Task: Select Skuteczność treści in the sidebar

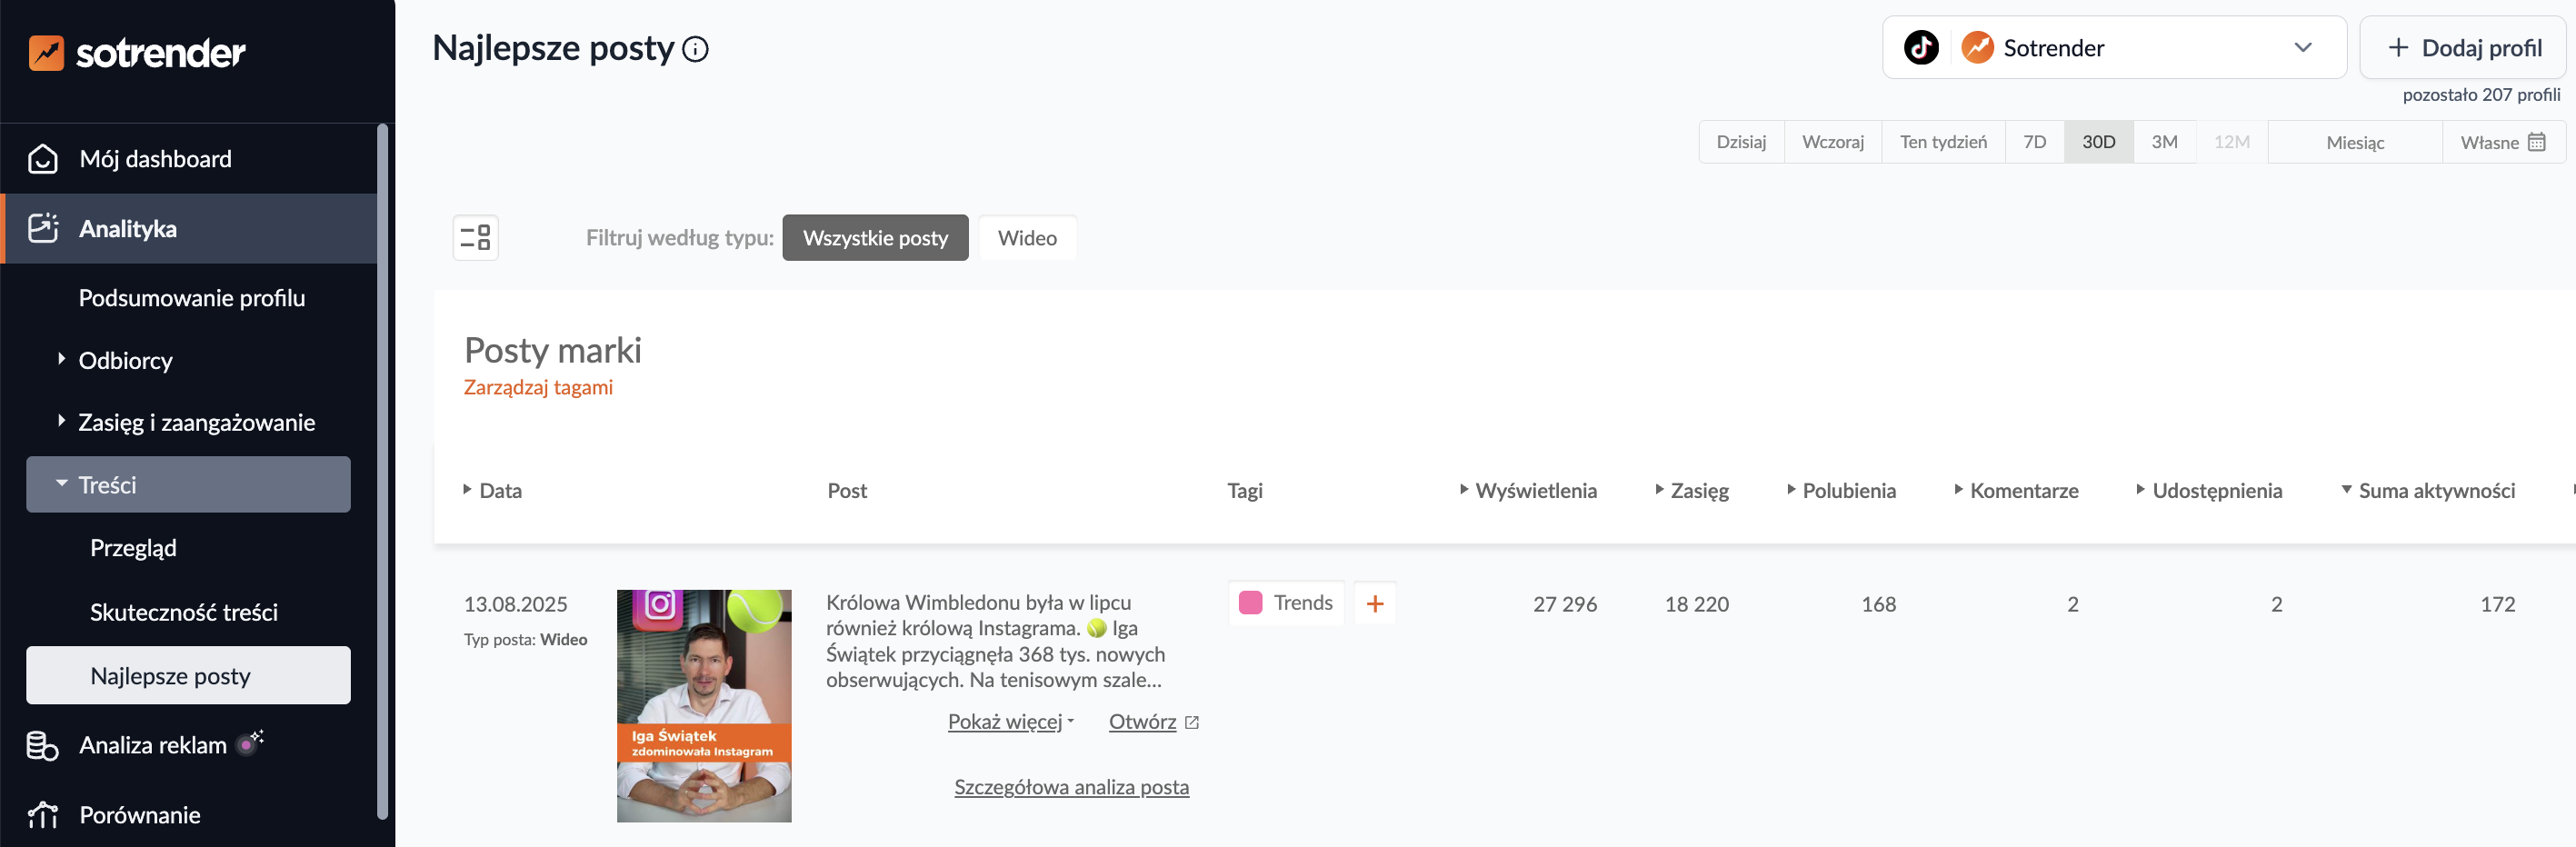Action: click(185, 612)
